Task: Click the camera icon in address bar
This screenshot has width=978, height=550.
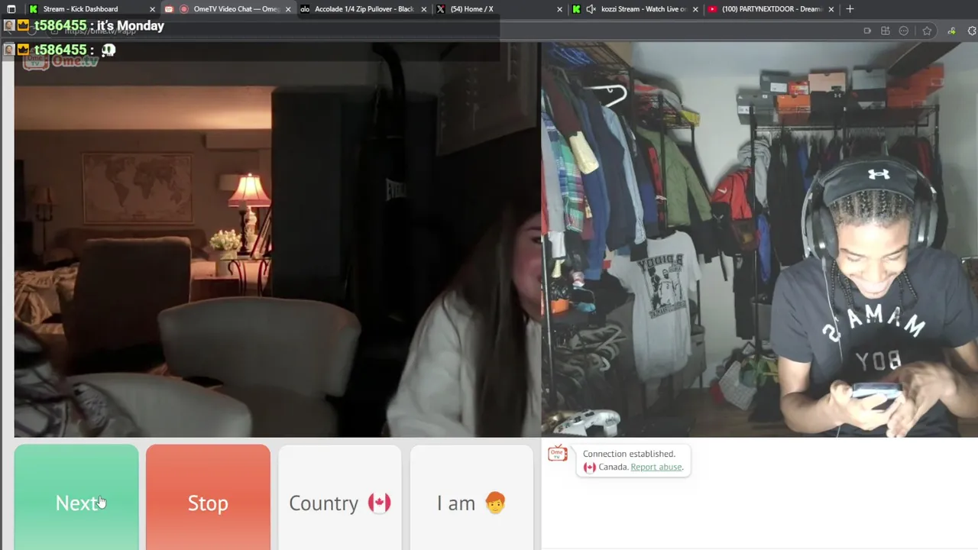Action: (x=867, y=31)
